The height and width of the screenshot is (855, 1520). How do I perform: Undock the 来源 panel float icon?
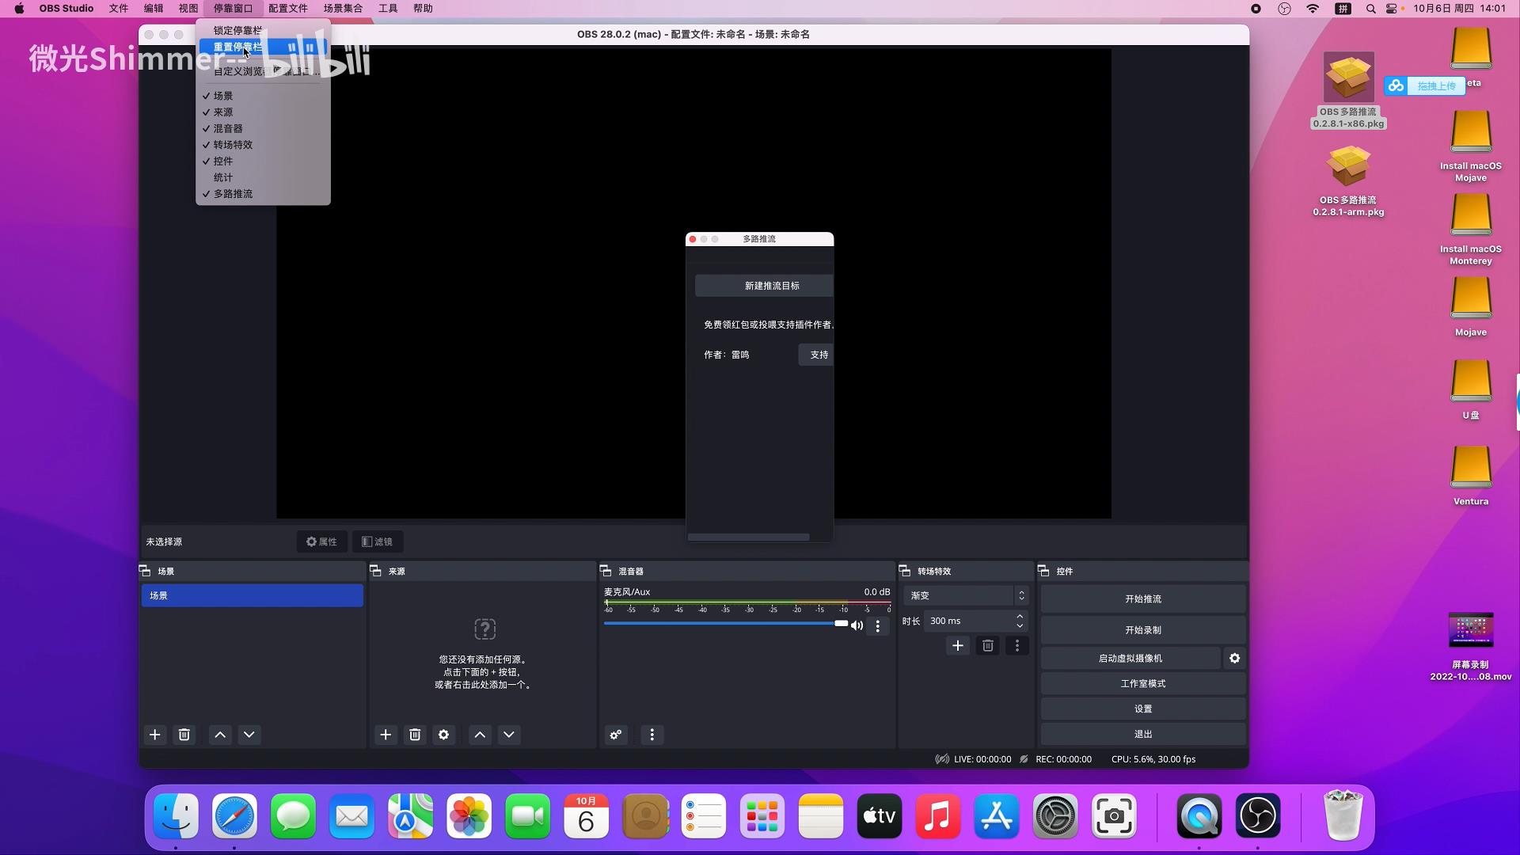(x=376, y=571)
